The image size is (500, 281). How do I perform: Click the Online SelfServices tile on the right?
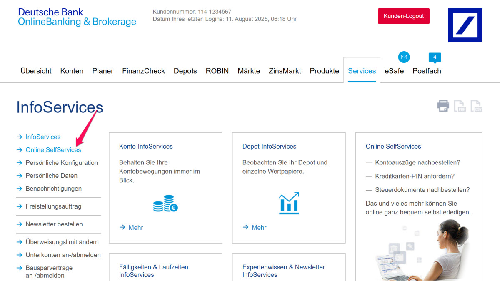click(x=393, y=146)
